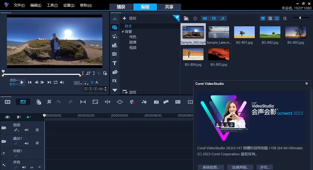This screenshot has width=313, height=170.
Task: Open the split screen template creator icon
Action: click(x=190, y=102)
